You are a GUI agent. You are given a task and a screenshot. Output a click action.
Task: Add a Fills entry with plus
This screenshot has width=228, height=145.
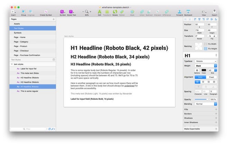[216, 109]
